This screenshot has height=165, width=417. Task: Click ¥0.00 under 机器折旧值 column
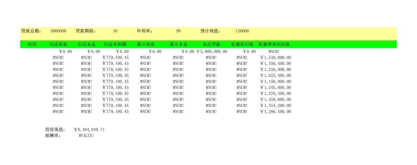point(249,52)
